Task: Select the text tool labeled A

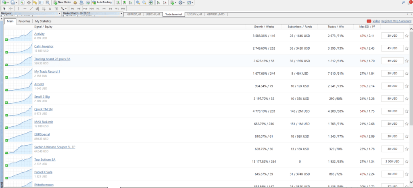Action: (x=50, y=9)
